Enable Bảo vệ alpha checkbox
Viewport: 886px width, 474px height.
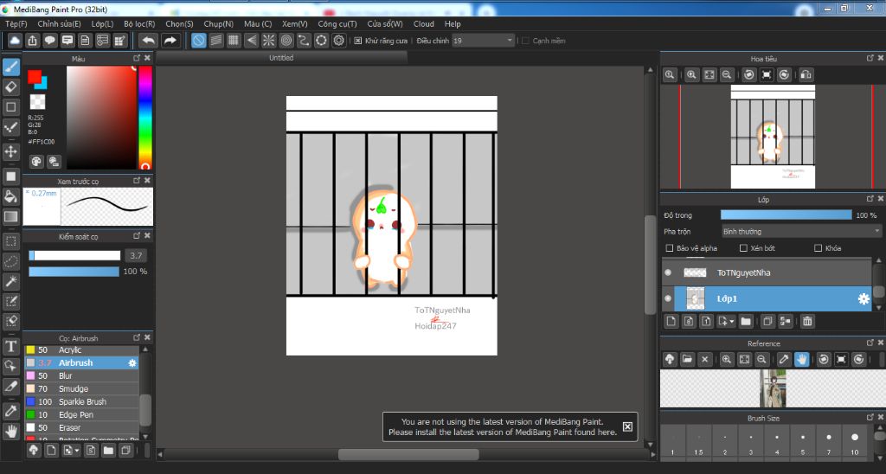click(670, 248)
